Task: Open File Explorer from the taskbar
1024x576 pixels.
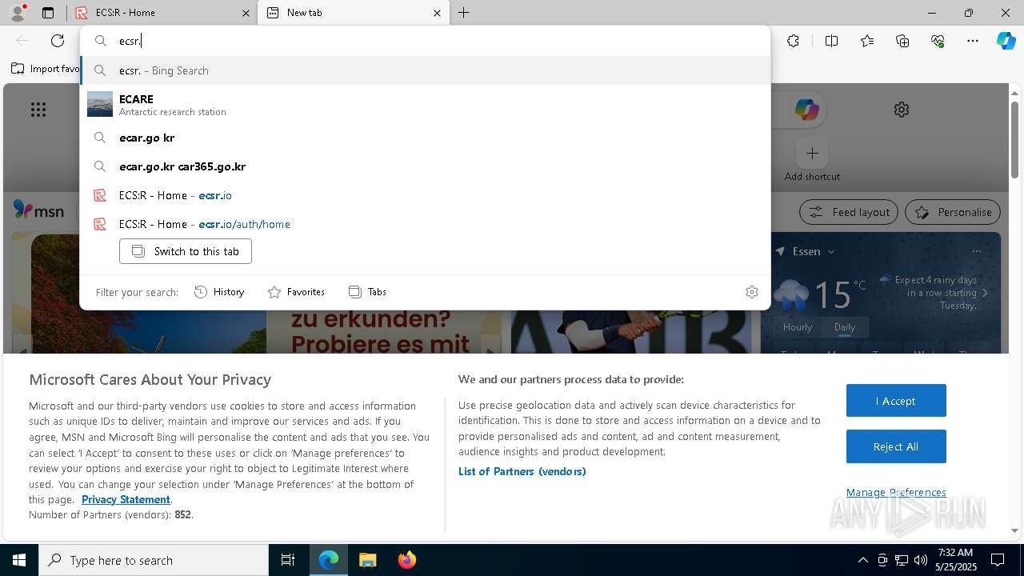Action: [x=367, y=560]
